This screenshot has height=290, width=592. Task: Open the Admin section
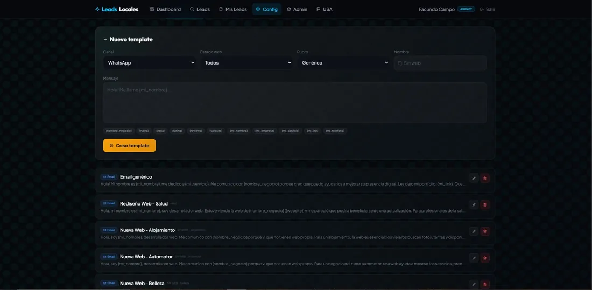coord(297,9)
